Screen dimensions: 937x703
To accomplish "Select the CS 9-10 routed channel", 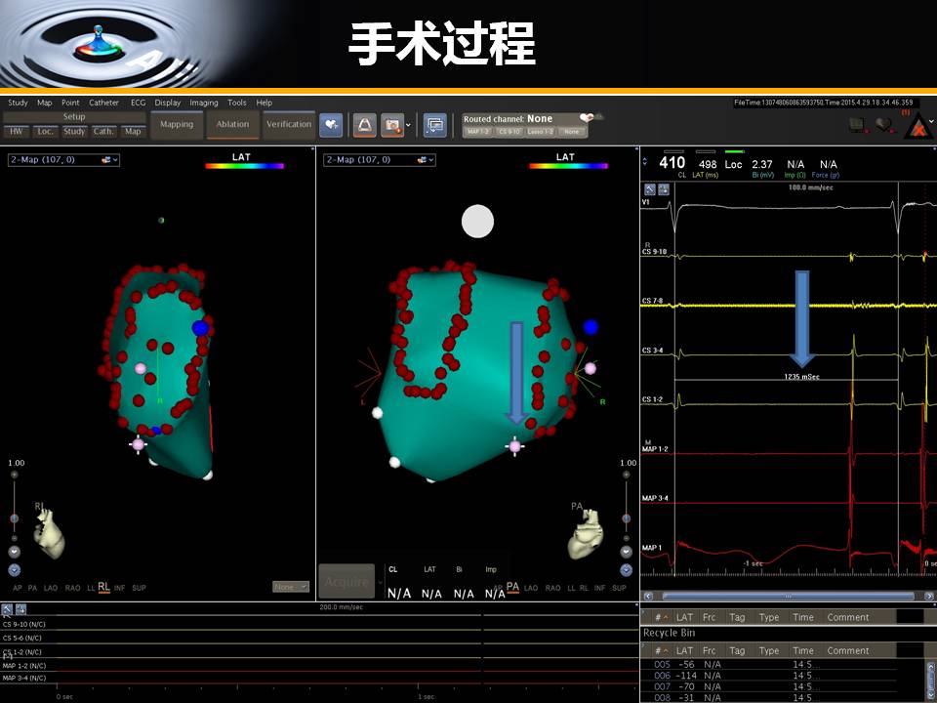I will tap(509, 132).
